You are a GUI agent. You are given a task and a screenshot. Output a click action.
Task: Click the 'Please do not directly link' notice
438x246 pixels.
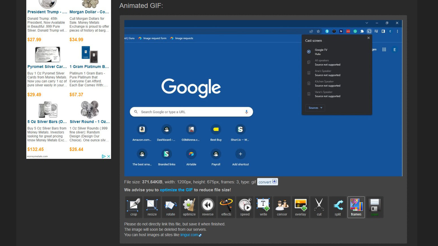pos(175,224)
